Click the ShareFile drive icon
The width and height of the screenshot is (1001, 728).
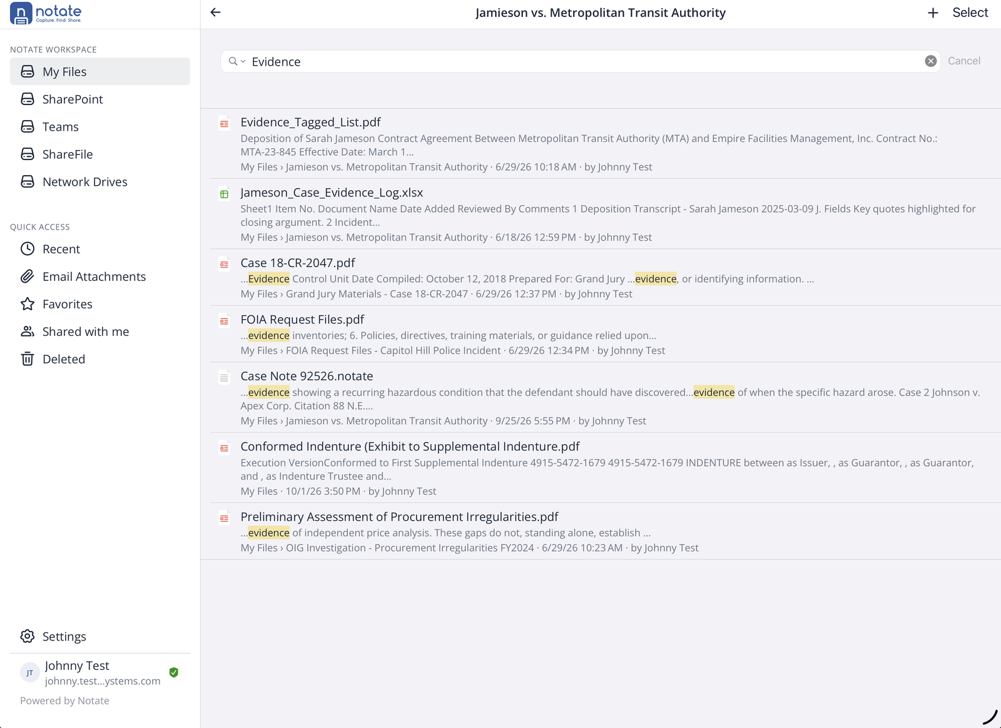point(28,154)
